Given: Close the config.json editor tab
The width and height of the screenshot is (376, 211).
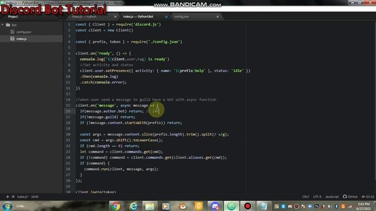Looking at the screenshot, I should click(217, 17).
